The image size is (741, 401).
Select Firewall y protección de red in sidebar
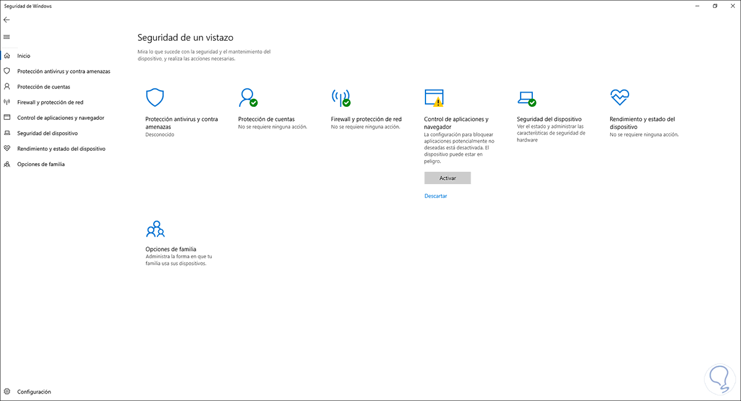(50, 103)
